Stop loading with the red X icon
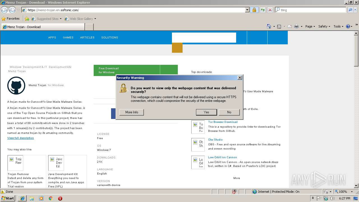 (270, 10)
